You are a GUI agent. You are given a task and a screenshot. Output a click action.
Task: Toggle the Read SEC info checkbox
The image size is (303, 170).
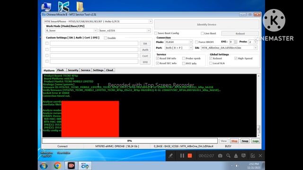(158, 63)
